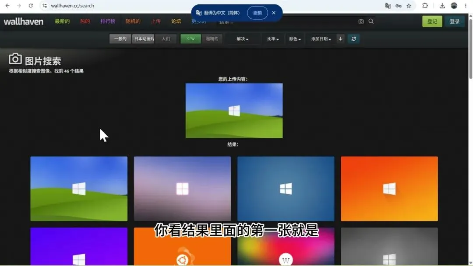Screen dimensions: 473x266
Task: Open 最新的 nav tab
Action: [x=62, y=21]
